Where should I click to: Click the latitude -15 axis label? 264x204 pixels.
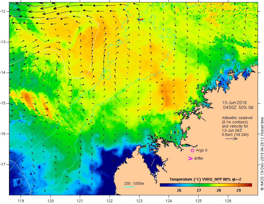pyautogui.click(x=3, y=103)
